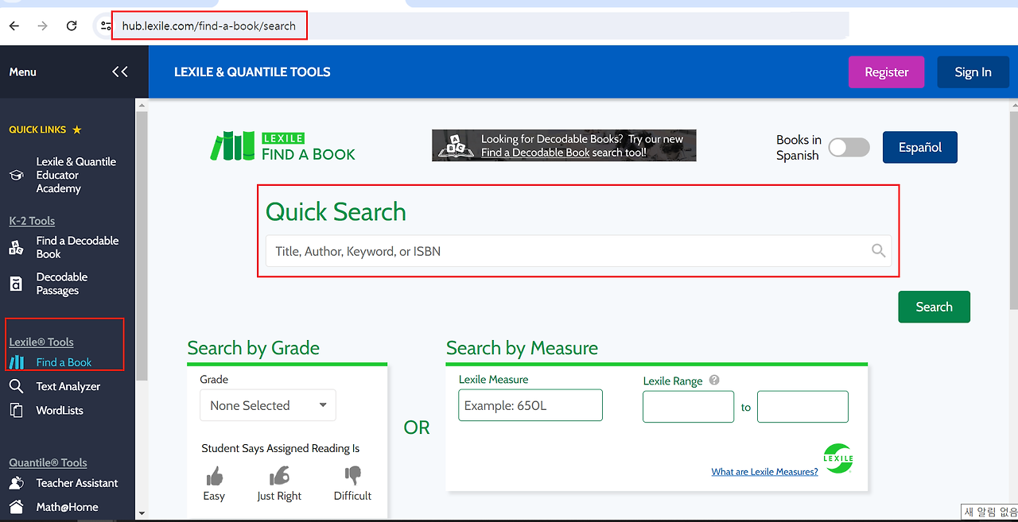Click the Text Analyzer magnifier icon
Viewport: 1018px width, 522px height.
coord(16,386)
